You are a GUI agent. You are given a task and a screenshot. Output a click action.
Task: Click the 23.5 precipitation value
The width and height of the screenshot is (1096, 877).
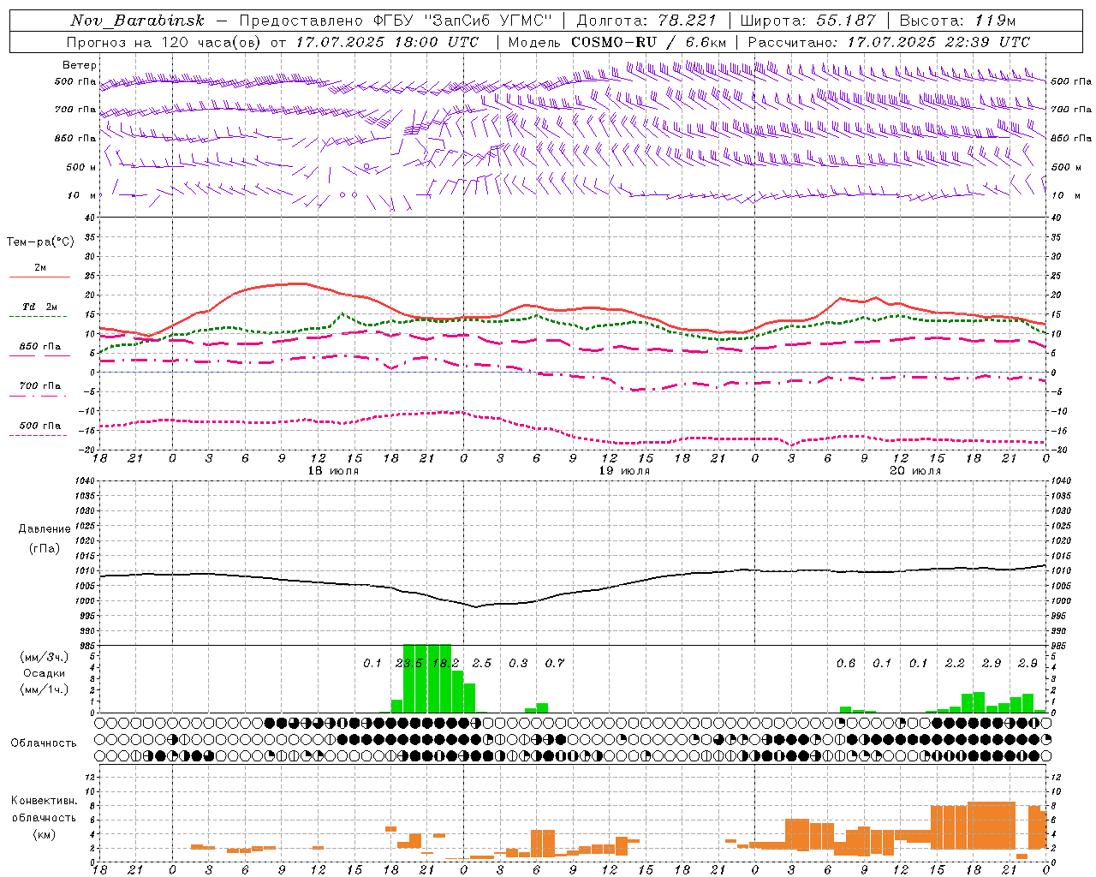[409, 663]
